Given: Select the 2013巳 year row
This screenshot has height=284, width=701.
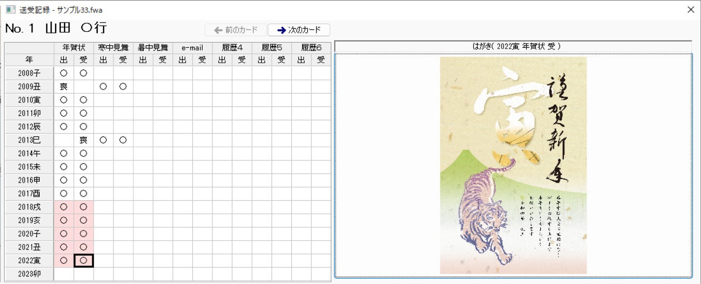Looking at the screenshot, I should 29,140.
